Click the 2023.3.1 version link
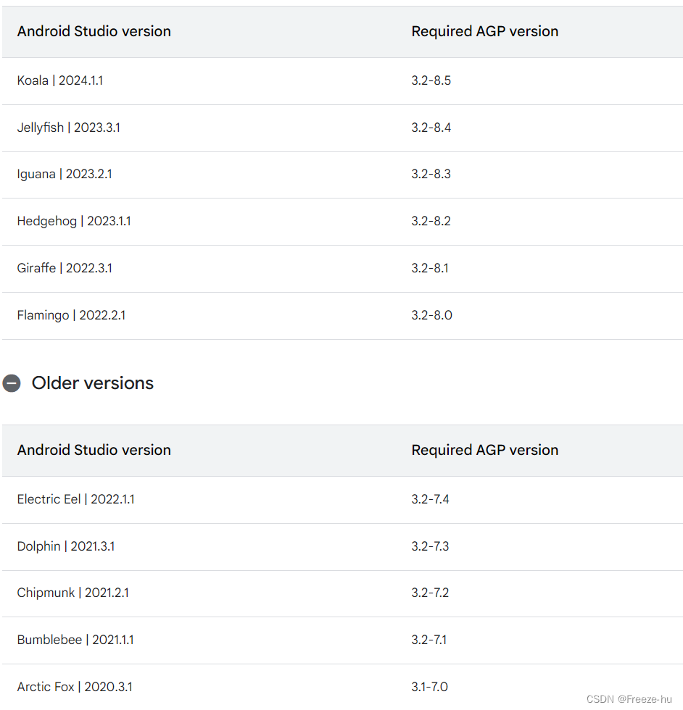 click(96, 127)
